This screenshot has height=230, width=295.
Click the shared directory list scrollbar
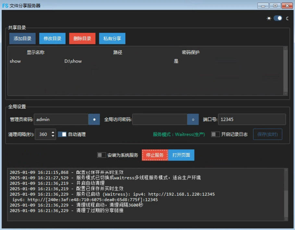(x=286, y=71)
